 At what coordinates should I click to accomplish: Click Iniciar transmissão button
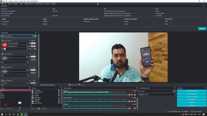click(192, 91)
